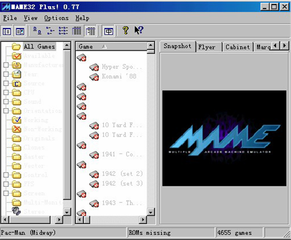Open the Options menu
The height and width of the screenshot is (240, 291).
tap(56, 18)
